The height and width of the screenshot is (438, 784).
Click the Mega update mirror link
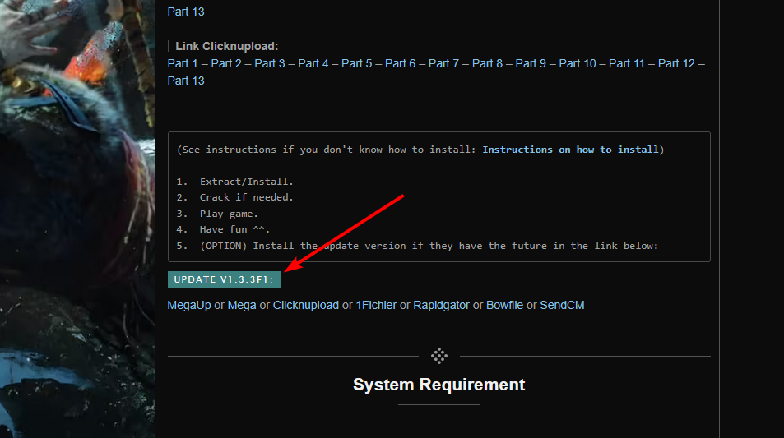(242, 305)
